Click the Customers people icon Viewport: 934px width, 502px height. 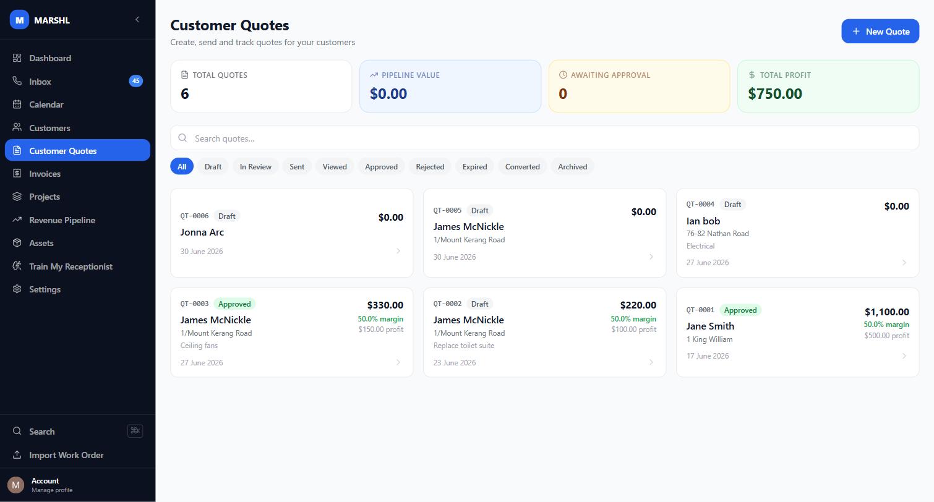[x=17, y=127]
